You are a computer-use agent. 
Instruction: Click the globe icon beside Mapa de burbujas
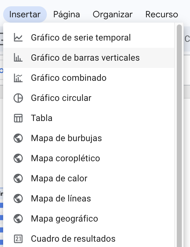tap(18, 138)
